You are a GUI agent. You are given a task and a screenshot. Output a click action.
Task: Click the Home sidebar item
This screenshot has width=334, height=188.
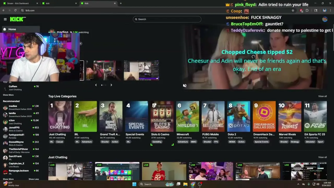pos(21,29)
